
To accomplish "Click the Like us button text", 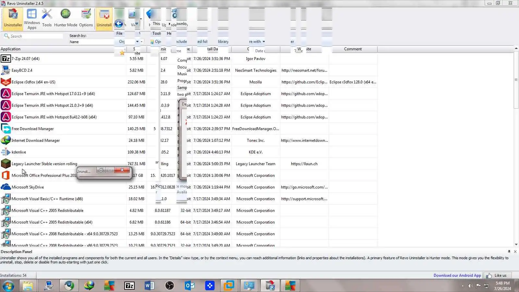I will click(x=501, y=275).
